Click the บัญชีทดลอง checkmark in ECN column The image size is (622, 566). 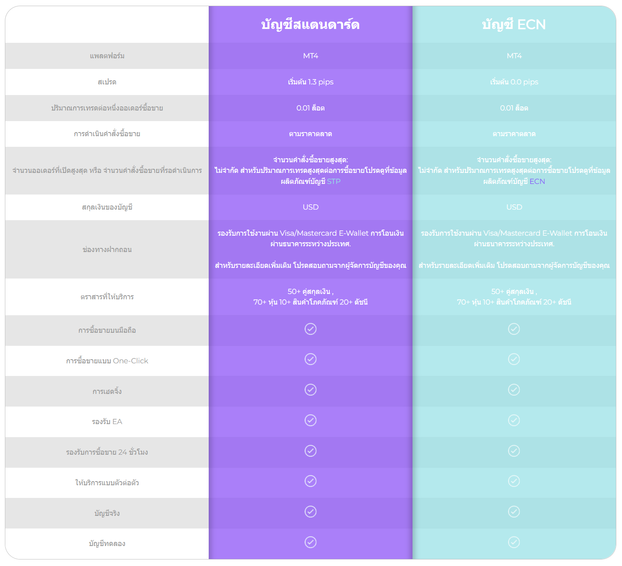pyautogui.click(x=514, y=542)
